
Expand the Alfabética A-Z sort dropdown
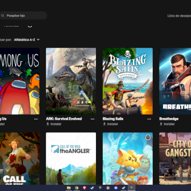(x=27, y=40)
